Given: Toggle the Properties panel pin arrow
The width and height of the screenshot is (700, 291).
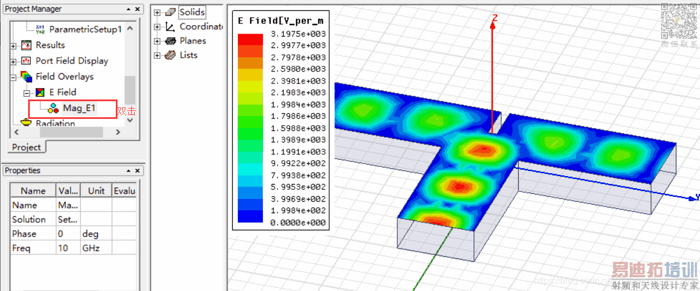Looking at the screenshot, I should point(128,170).
